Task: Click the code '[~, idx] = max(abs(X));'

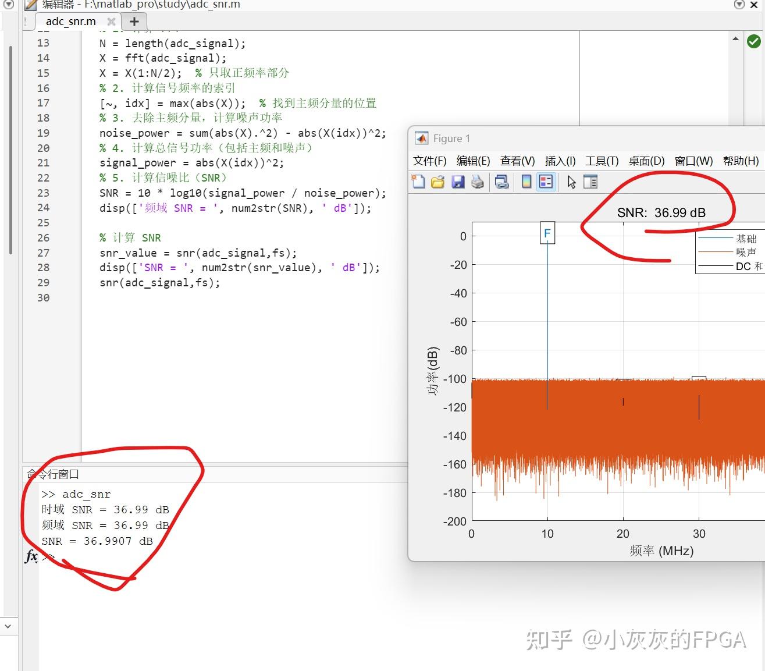Action: (x=173, y=103)
